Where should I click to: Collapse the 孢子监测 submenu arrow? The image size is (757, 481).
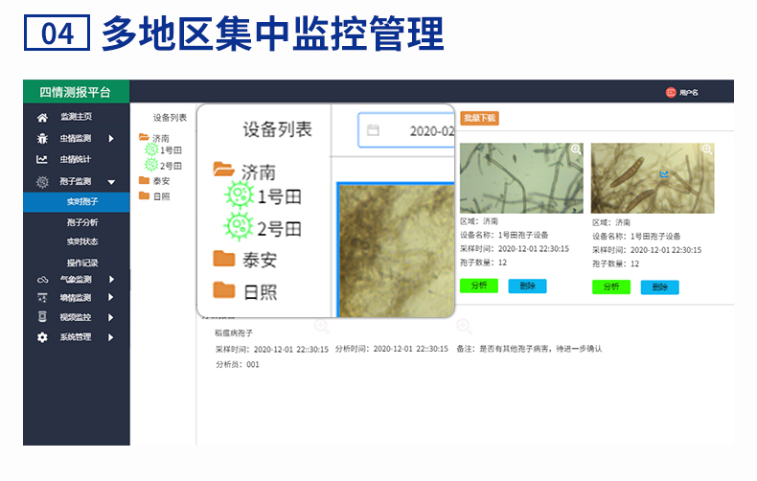pos(111,182)
